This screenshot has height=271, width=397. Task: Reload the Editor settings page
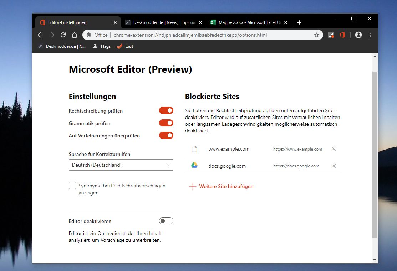(x=63, y=35)
